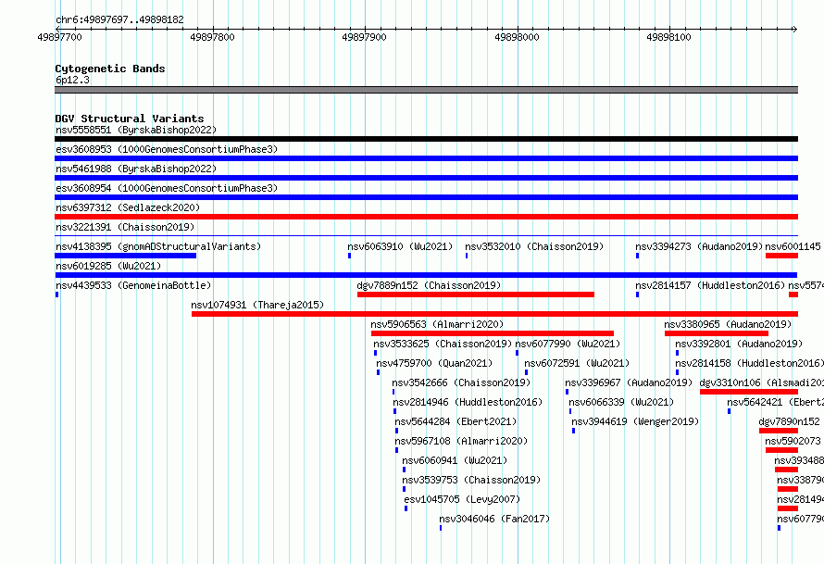The height and width of the screenshot is (564, 824).
Task: Click the DGV Structural Variants track title
Action: pos(130,119)
